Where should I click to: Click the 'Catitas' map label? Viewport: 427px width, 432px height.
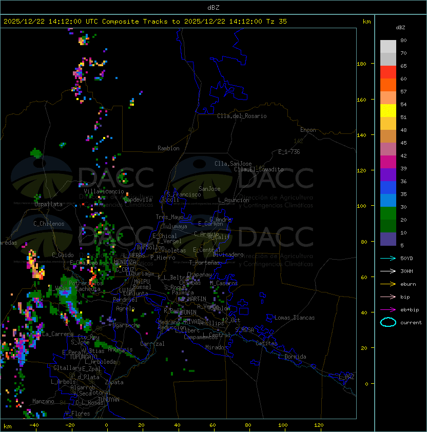[266, 343]
